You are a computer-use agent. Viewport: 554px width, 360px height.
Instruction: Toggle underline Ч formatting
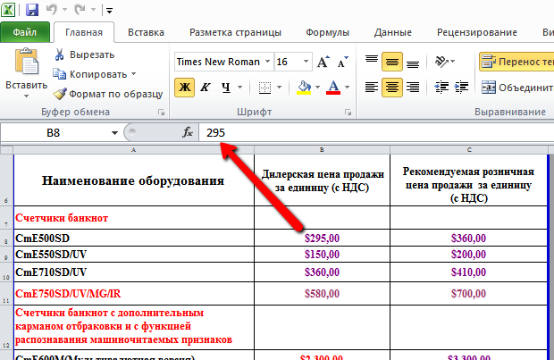click(x=226, y=88)
